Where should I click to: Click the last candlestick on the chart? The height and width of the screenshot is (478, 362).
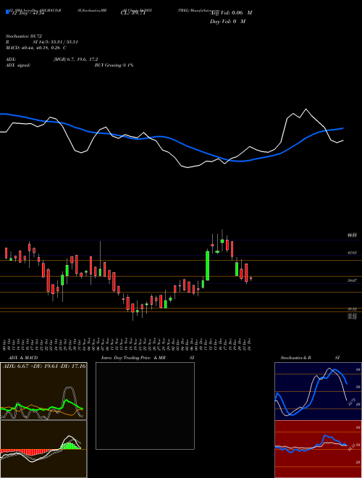251,279
